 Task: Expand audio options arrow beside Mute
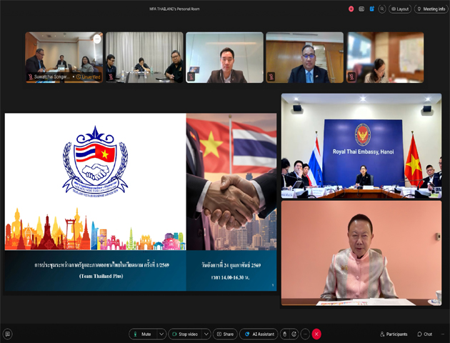161,334
